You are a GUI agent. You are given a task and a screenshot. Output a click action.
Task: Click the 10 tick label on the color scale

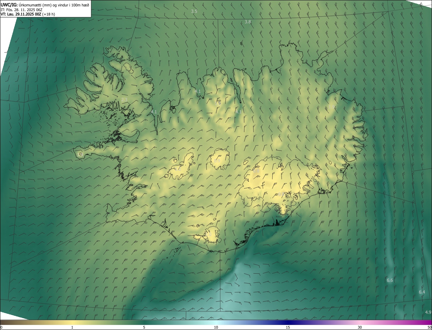point(216,327)
